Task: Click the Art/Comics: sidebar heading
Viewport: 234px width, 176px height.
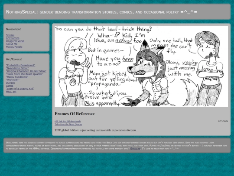Action: coord(14,59)
